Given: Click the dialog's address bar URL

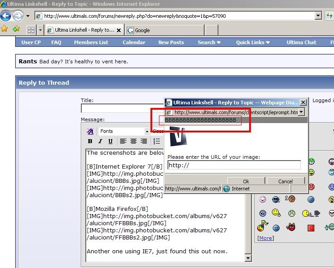Looking at the screenshot, I should pyautogui.click(x=236, y=112).
